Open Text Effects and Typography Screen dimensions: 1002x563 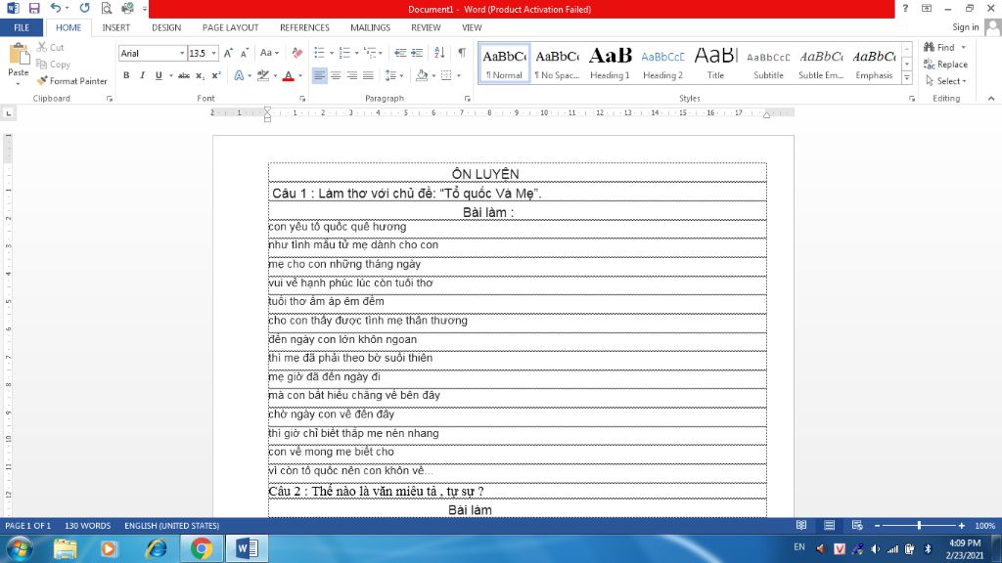(239, 76)
